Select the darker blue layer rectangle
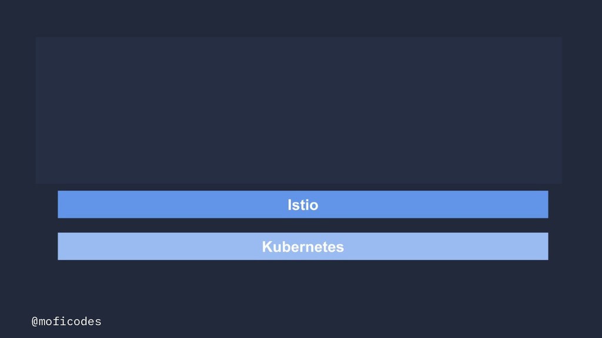This screenshot has height=338, width=602. (303, 204)
